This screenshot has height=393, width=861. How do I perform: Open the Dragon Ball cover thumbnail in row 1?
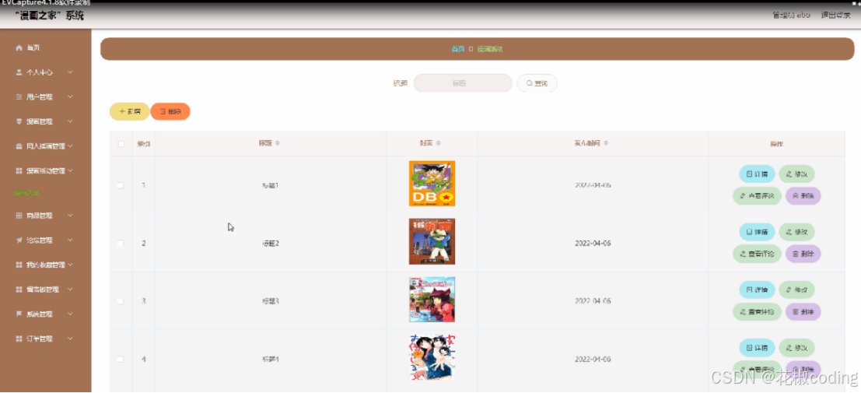coord(432,184)
